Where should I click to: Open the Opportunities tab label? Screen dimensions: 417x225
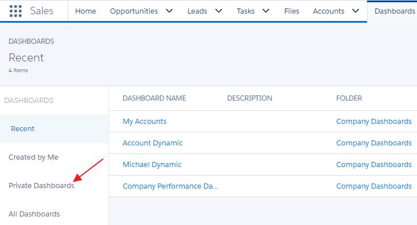134,11
